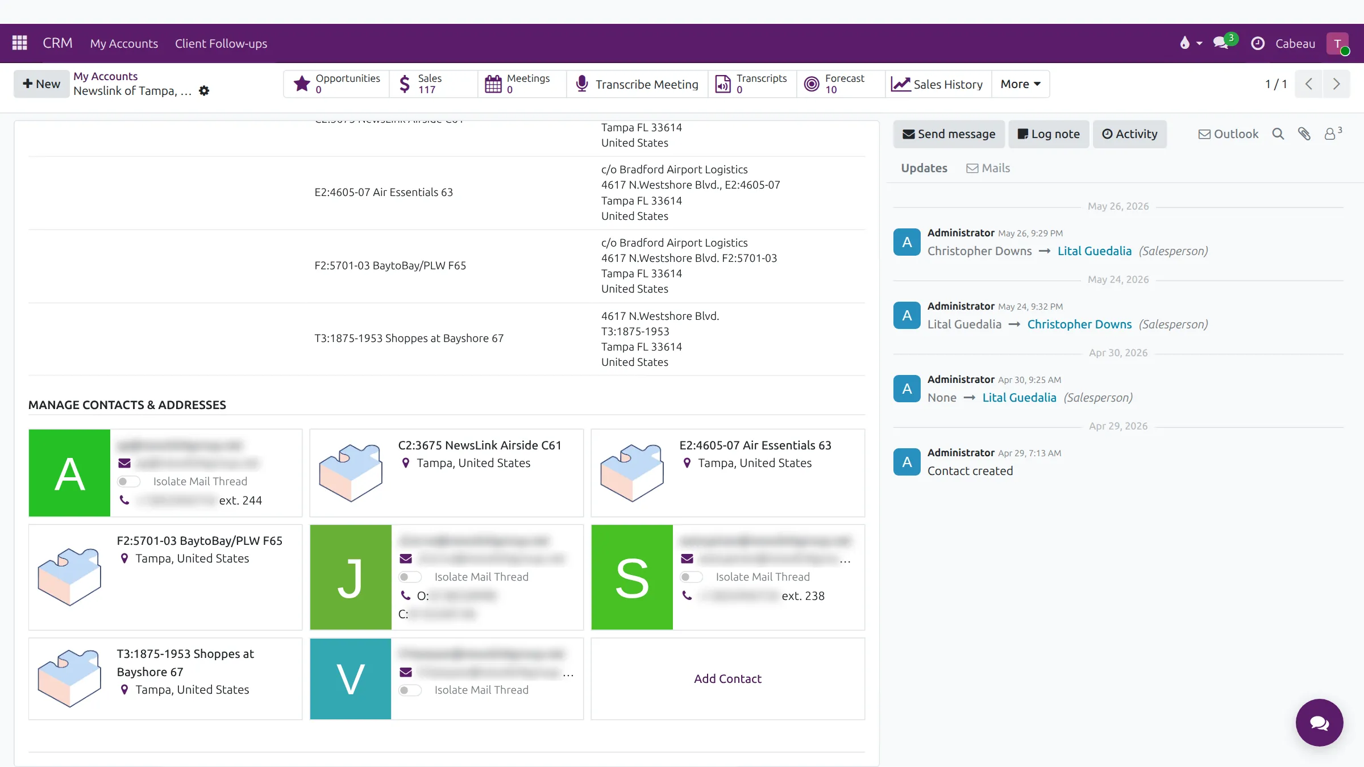Click the settings gear beside Newslink of Tampa
1364x767 pixels.
pyautogui.click(x=204, y=91)
